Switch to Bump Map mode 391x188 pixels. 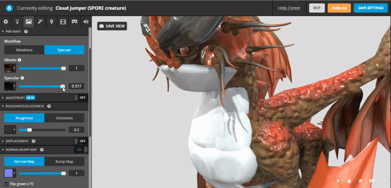point(65,161)
